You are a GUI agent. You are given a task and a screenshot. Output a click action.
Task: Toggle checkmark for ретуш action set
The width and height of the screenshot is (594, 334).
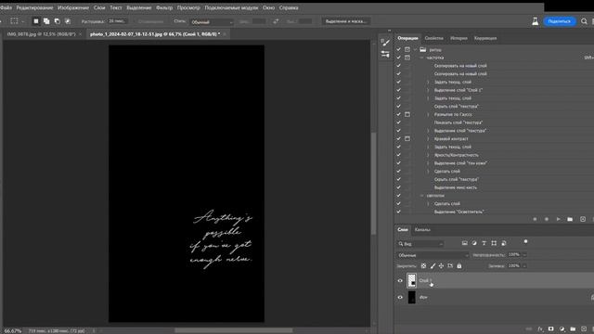click(x=398, y=49)
